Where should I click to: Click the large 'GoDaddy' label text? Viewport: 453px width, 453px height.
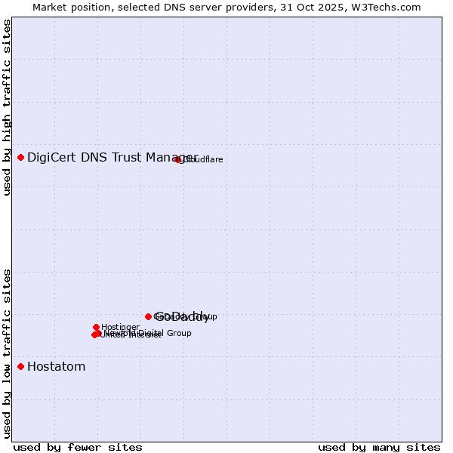coord(183,317)
